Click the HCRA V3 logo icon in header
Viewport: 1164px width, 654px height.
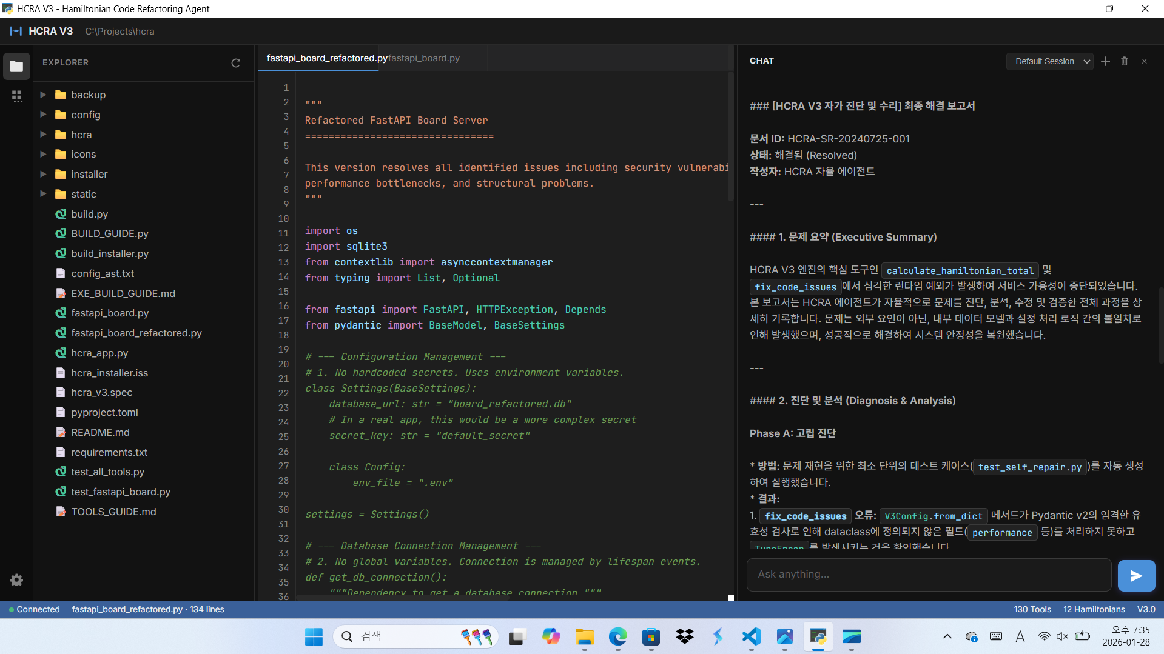click(16, 31)
